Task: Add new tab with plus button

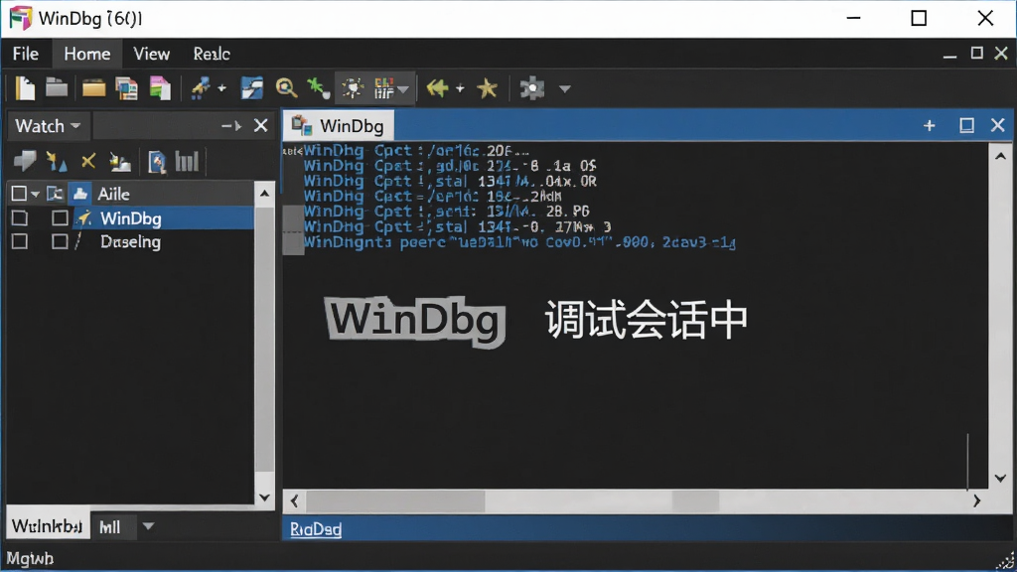Action: 930,125
